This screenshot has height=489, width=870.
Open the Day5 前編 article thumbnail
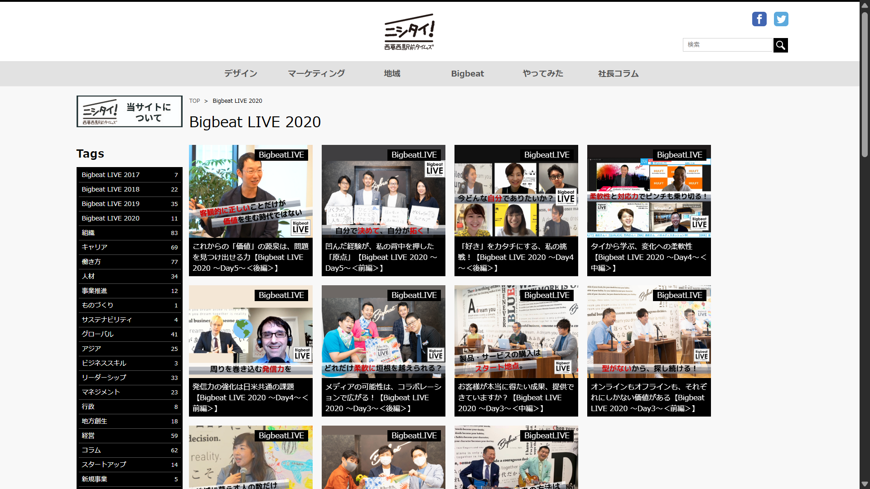tap(383, 191)
